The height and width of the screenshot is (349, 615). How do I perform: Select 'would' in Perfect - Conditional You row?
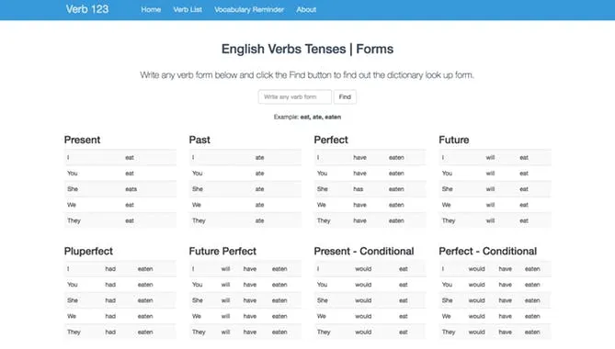coord(476,285)
